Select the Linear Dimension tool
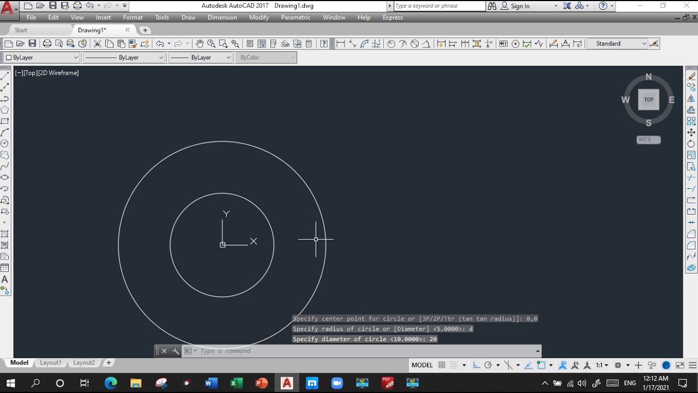 tap(341, 44)
